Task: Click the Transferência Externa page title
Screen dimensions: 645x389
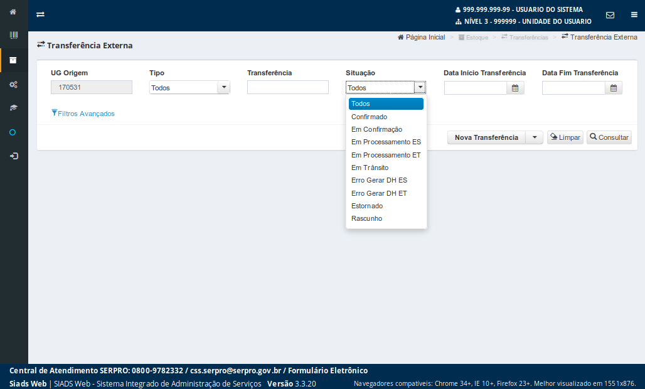Action: coord(85,45)
